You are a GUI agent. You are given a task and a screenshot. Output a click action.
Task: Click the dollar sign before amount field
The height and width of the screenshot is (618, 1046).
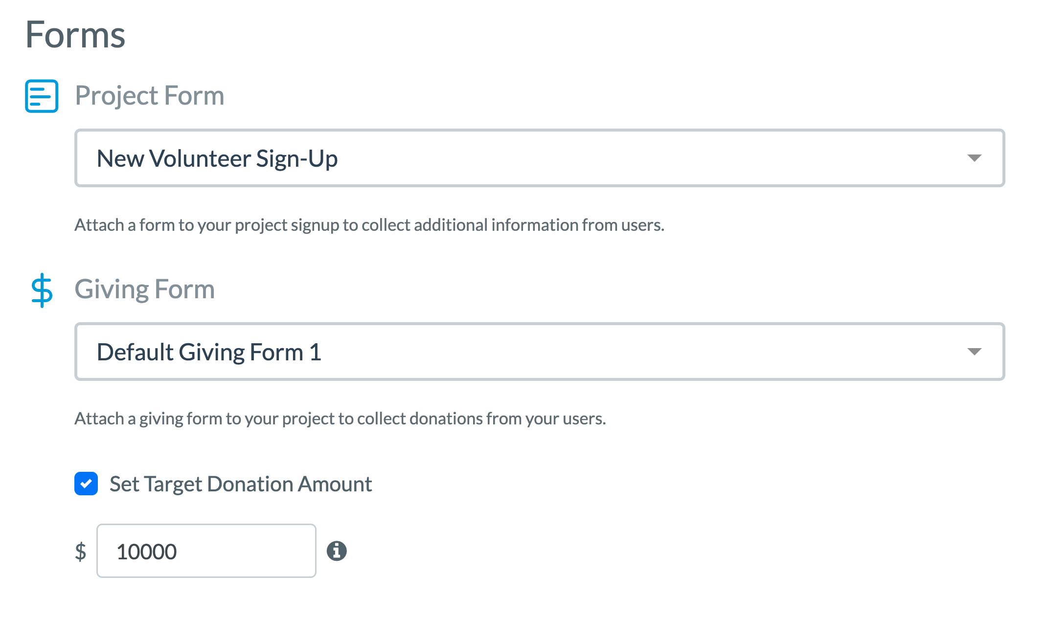coord(81,552)
